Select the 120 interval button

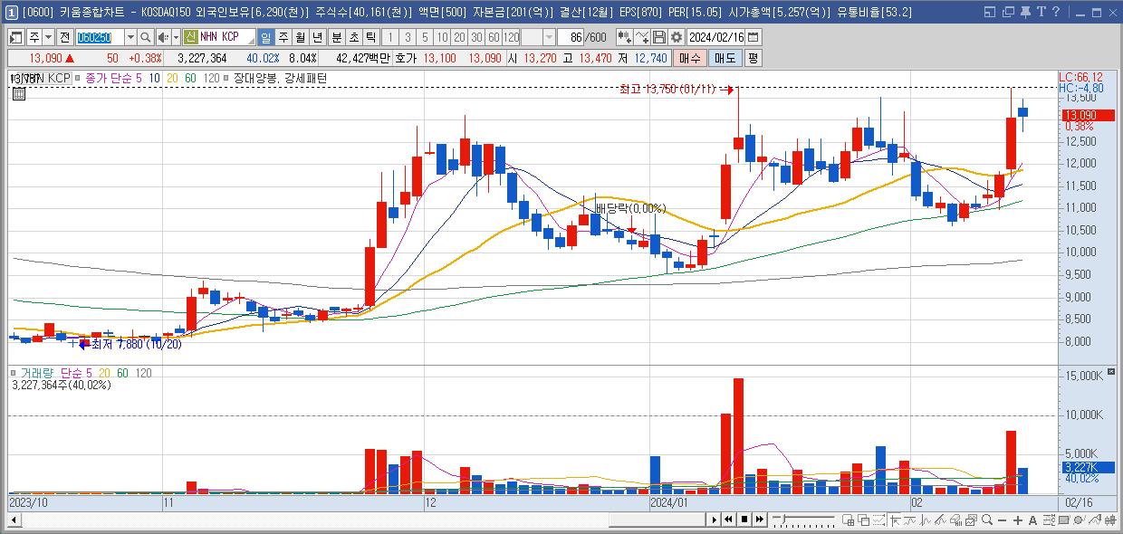coord(511,37)
